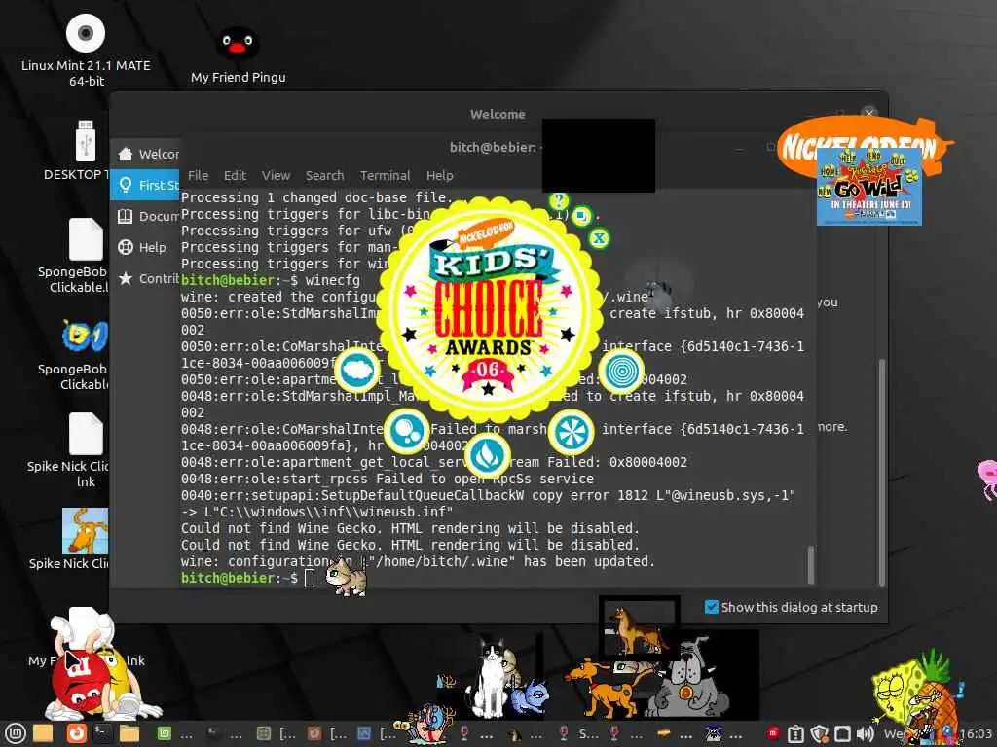Click the clipboard tray icon
The width and height of the screenshot is (997, 747).
point(795,734)
